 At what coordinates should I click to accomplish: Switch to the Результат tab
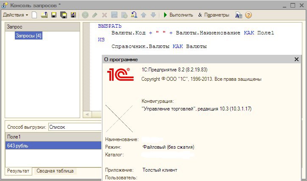(18, 171)
